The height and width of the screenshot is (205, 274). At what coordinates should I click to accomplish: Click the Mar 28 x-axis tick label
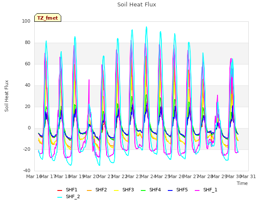[x=205, y=176]
